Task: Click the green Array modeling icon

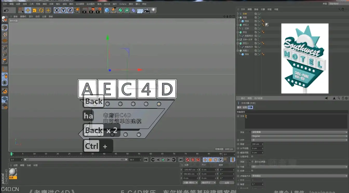Action: pos(127,10)
